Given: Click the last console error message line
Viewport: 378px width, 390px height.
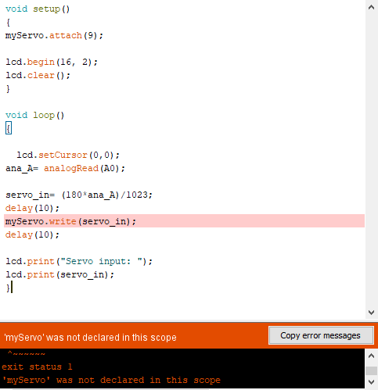Looking at the screenshot, I should tap(111, 380).
